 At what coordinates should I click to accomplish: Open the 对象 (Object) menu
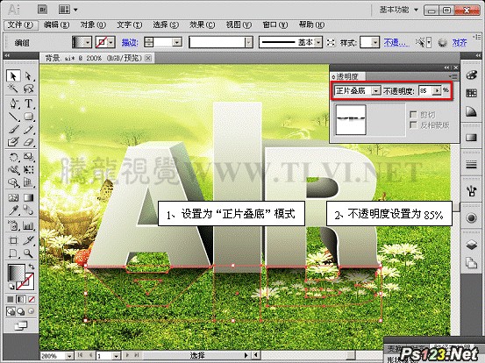pos(93,25)
